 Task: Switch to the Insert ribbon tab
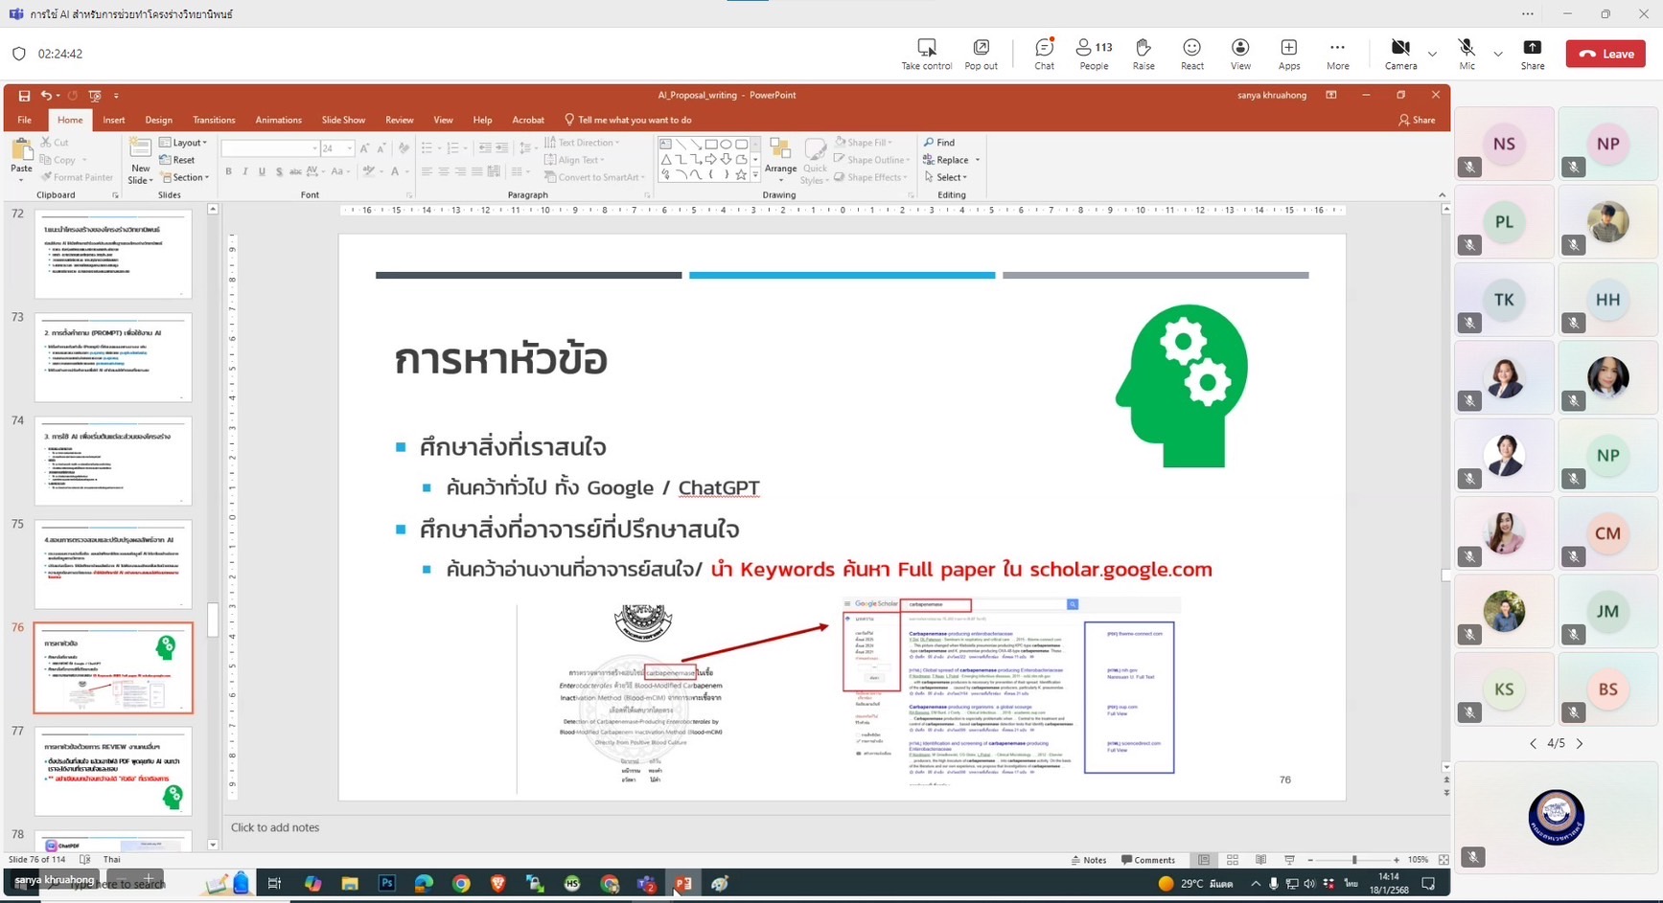(113, 120)
